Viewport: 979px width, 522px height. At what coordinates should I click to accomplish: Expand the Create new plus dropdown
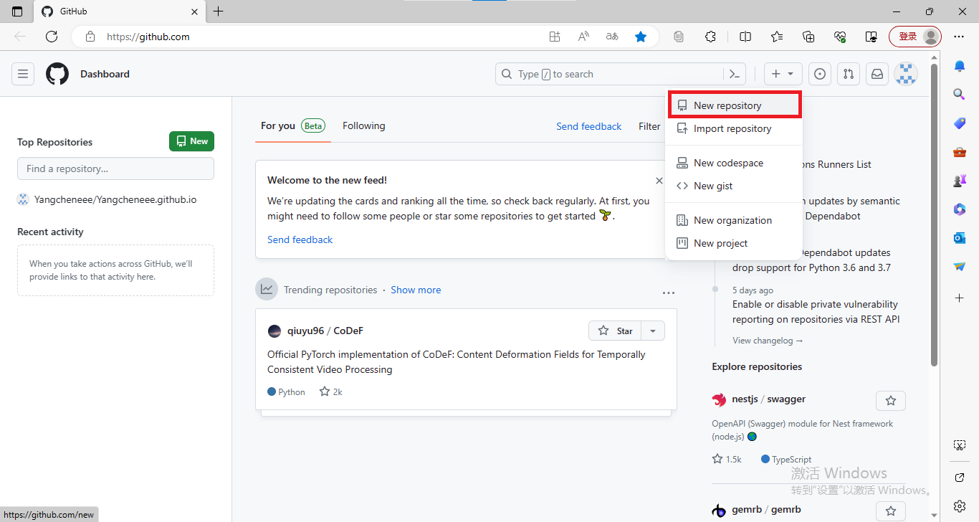(783, 74)
